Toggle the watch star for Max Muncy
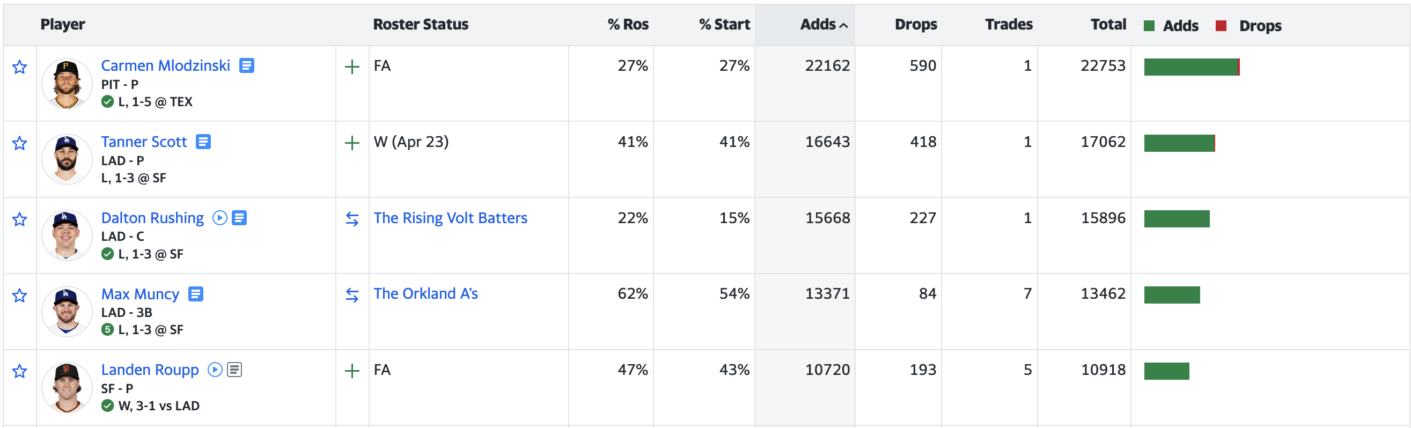 coord(20,296)
